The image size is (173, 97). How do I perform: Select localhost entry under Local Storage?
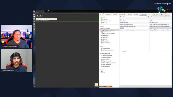point(109,30)
